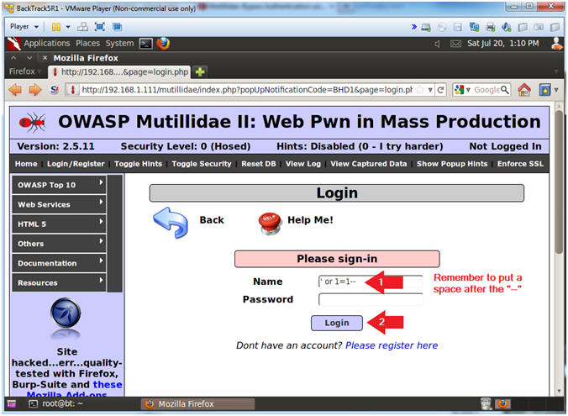Click the user icon at the panel's far right
568x416 pixels.
[556, 44]
